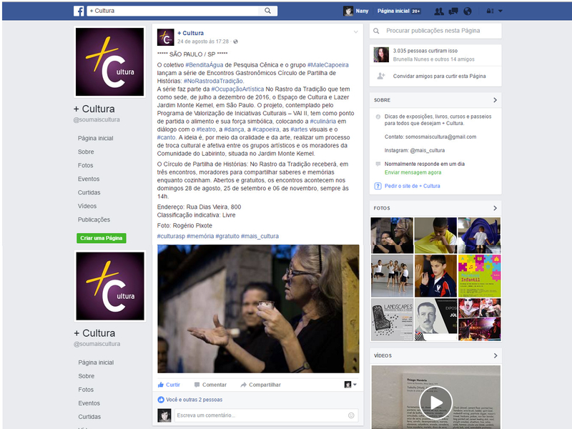Click the magnifier icon in the top search bar

tap(267, 11)
